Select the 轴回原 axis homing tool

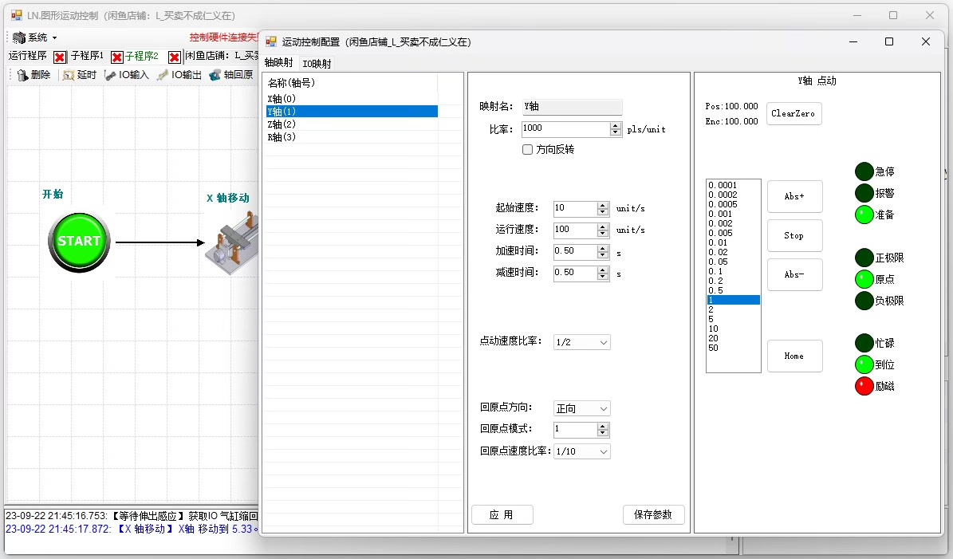coord(231,75)
